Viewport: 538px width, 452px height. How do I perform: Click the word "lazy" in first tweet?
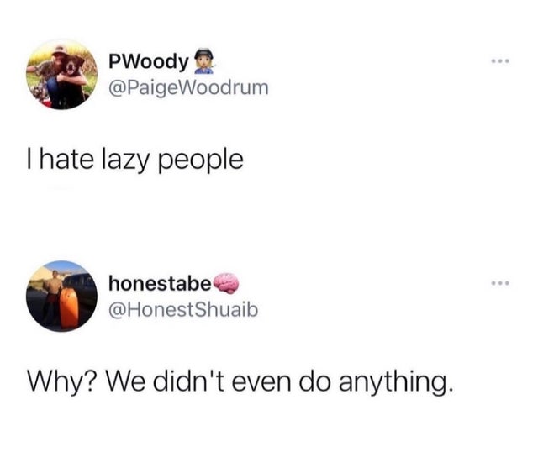pos(125,161)
